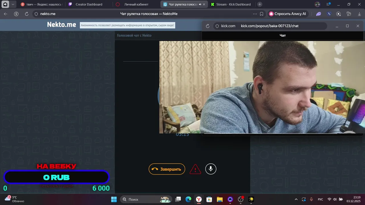
Task: Open the clock showing 23:19 03.12.2025
Action: [354, 199]
